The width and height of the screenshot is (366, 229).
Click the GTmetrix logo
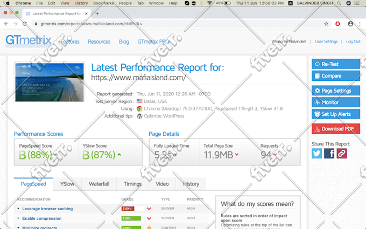coord(29,40)
